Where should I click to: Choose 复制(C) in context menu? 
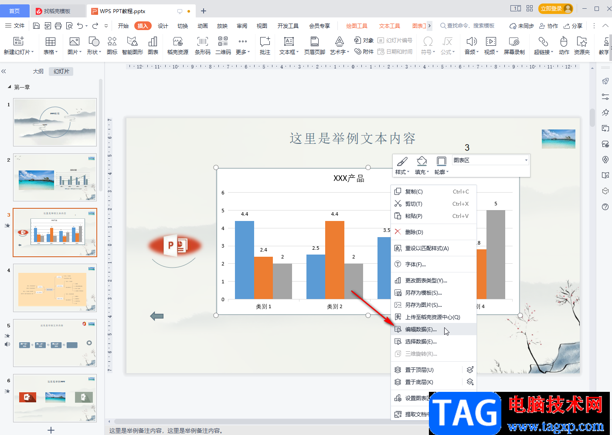click(x=433, y=191)
